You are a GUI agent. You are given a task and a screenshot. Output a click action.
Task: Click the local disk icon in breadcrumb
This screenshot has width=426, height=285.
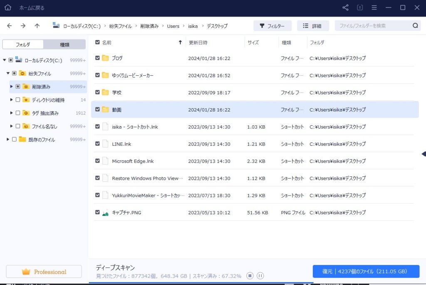coord(56,25)
